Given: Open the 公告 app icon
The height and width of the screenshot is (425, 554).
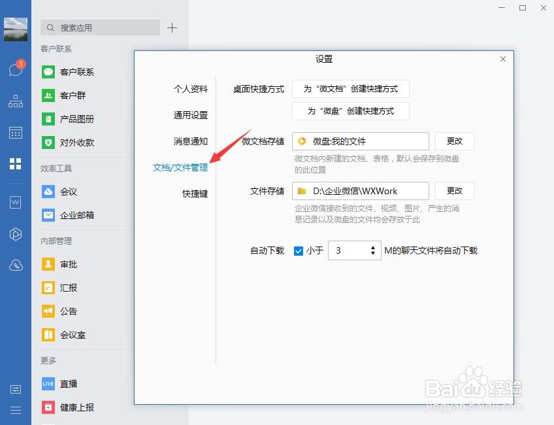Looking at the screenshot, I should [48, 311].
